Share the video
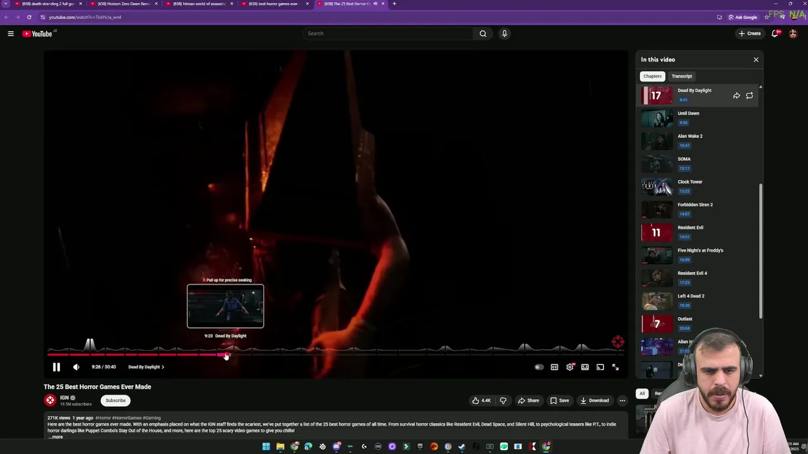The height and width of the screenshot is (454, 808). pyautogui.click(x=528, y=400)
